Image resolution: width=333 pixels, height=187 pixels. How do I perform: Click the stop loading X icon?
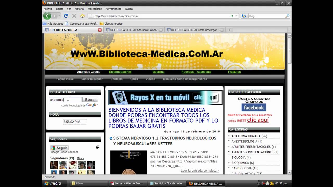click(x=74, y=16)
